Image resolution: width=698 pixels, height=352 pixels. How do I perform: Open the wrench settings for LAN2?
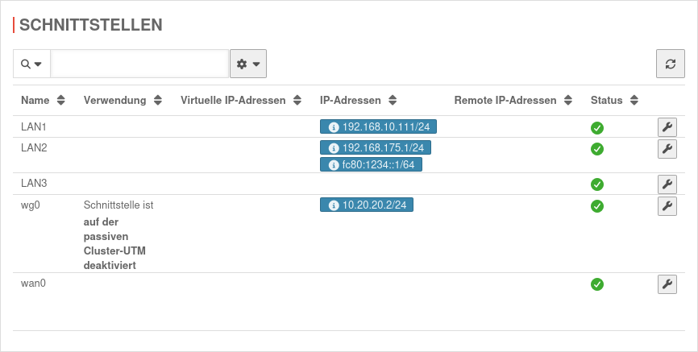(667, 149)
